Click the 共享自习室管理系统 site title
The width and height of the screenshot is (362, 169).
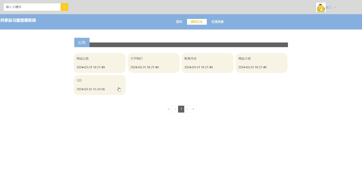pos(18,20)
